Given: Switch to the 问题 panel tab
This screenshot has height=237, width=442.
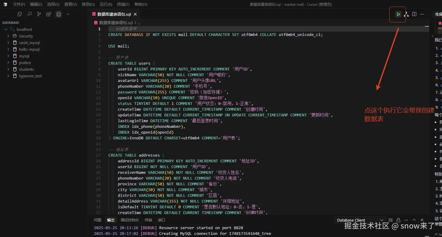Looking at the screenshot, I should (98, 220).
